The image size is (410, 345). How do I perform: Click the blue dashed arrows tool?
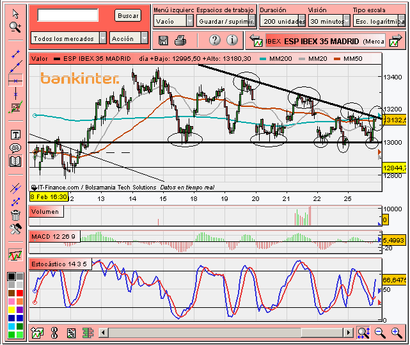(x=15, y=202)
